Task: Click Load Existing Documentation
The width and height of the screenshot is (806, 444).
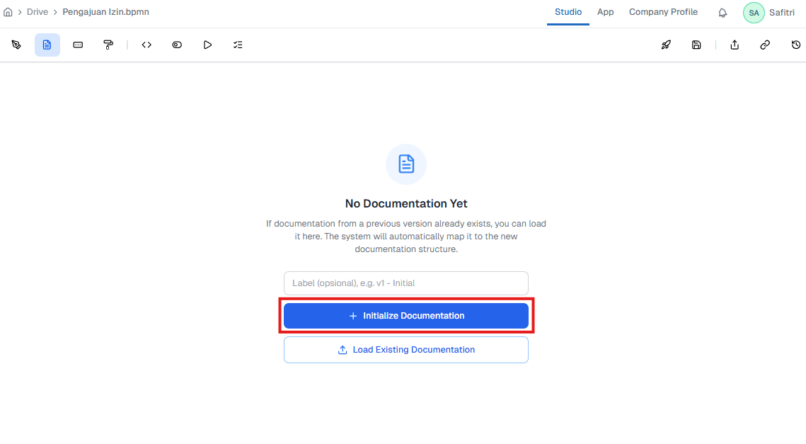Action: click(x=405, y=349)
